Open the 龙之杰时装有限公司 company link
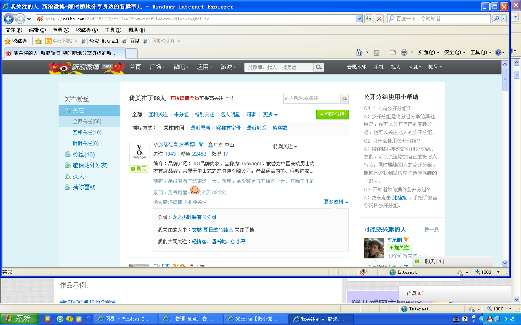 194,217
